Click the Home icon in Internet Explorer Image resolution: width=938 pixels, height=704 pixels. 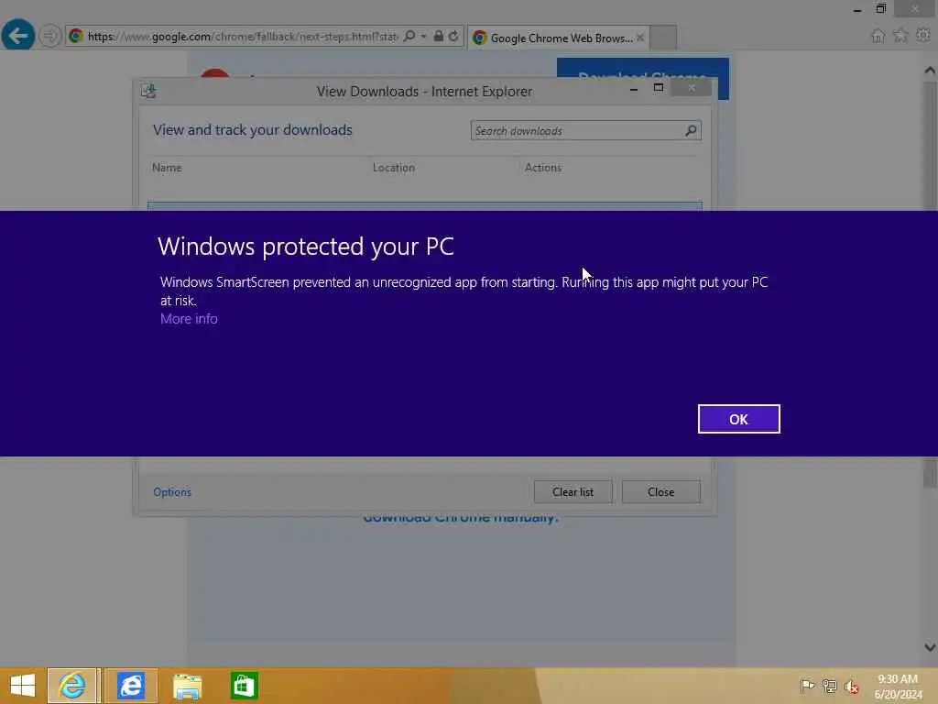878,36
